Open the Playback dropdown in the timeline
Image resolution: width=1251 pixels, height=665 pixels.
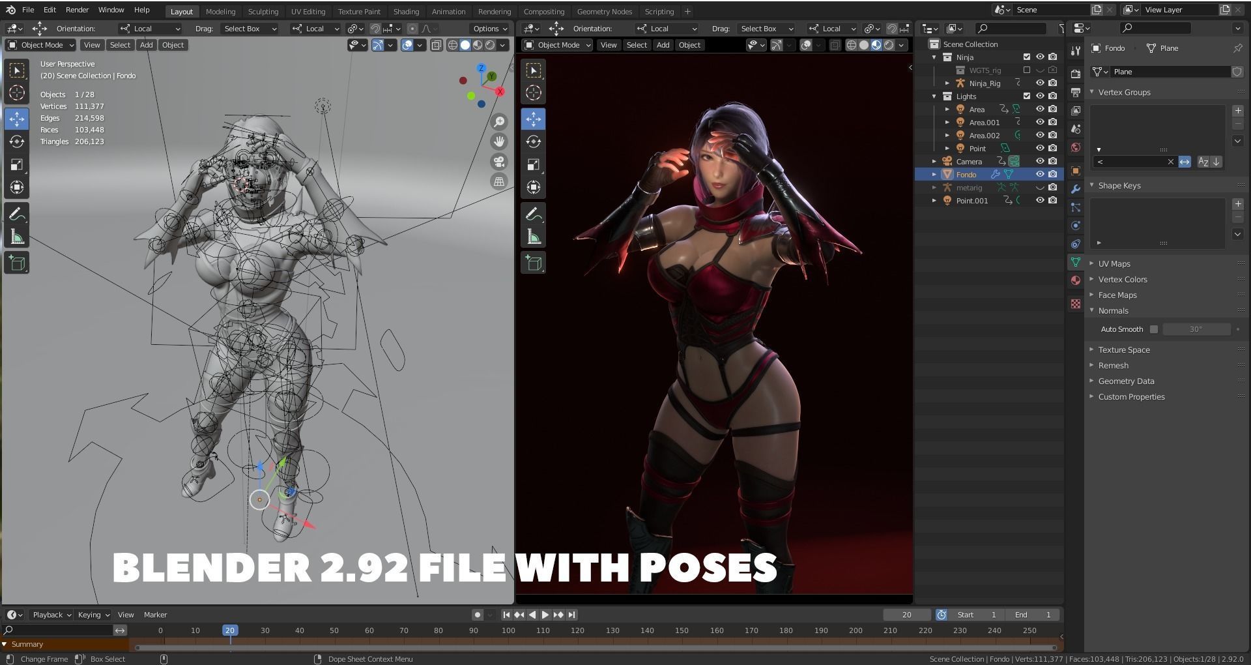[x=51, y=615]
